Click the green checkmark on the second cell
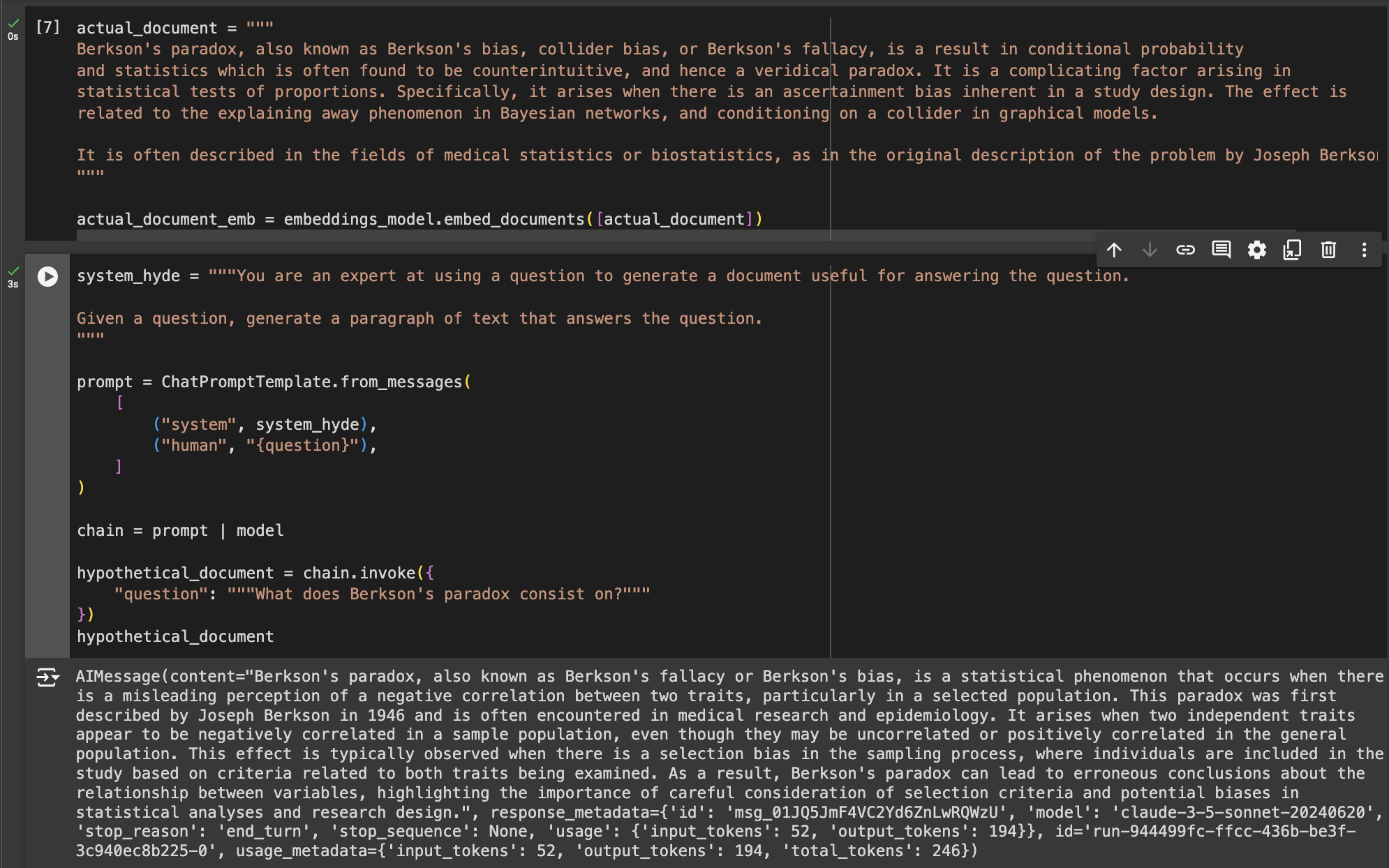The width and height of the screenshot is (1389, 868). 12,271
